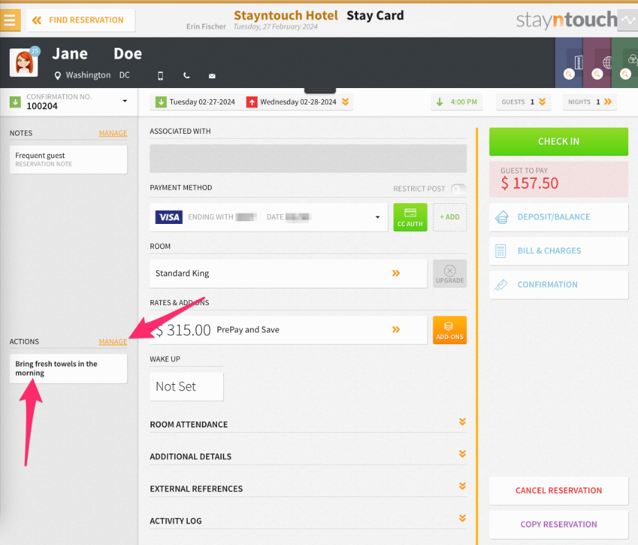638x545 pixels.
Task: Open the hamburger main menu
Action: [10, 20]
